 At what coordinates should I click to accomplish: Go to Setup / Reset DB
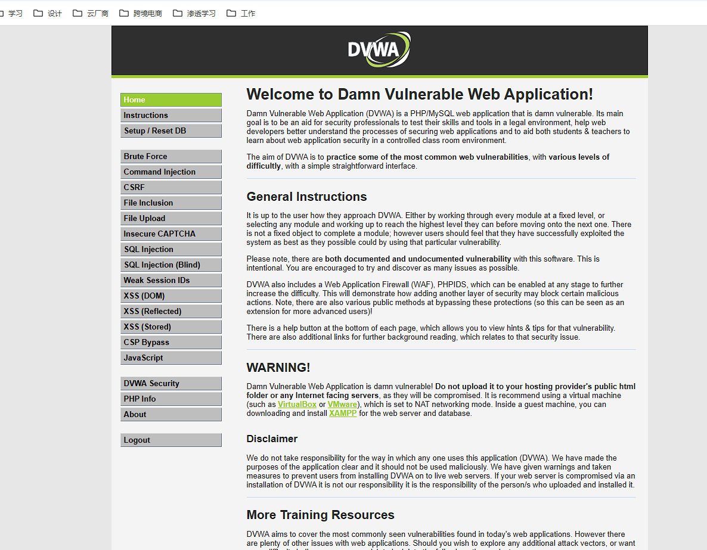(x=170, y=131)
